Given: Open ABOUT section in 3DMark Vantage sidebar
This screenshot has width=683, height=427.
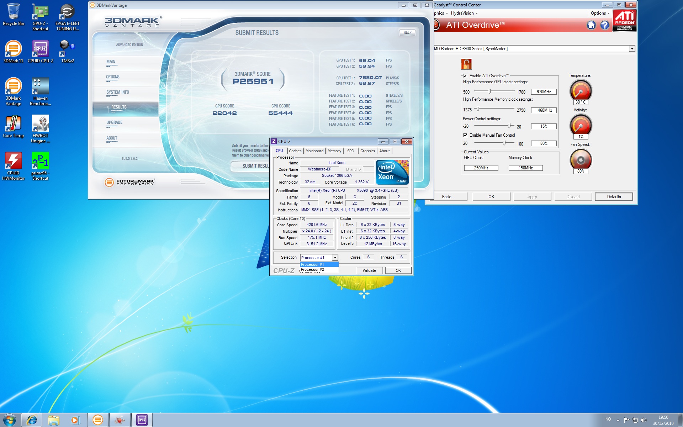Looking at the screenshot, I should click(125, 139).
